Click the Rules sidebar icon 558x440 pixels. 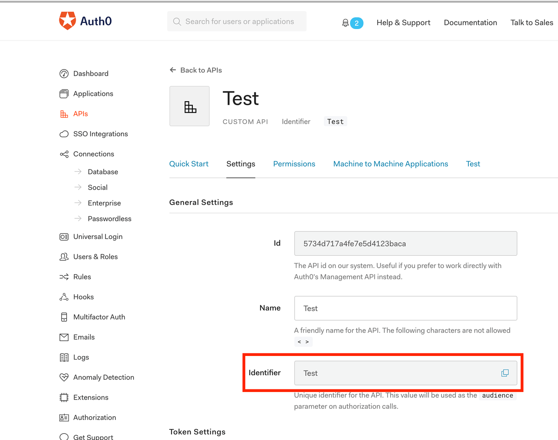point(65,276)
